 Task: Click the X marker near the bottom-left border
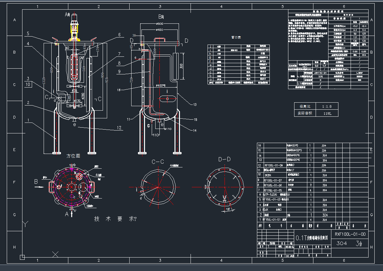(55, 254)
